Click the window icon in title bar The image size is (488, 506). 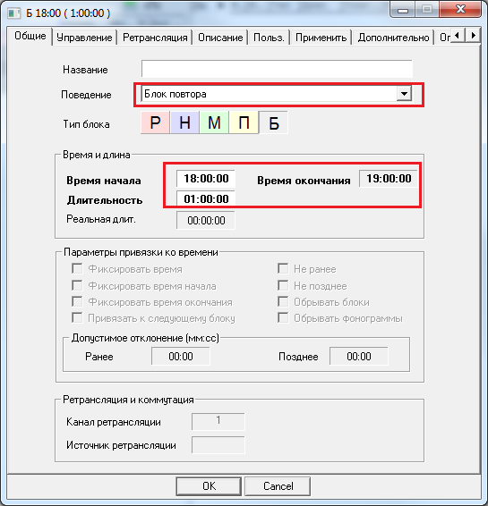click(x=14, y=13)
